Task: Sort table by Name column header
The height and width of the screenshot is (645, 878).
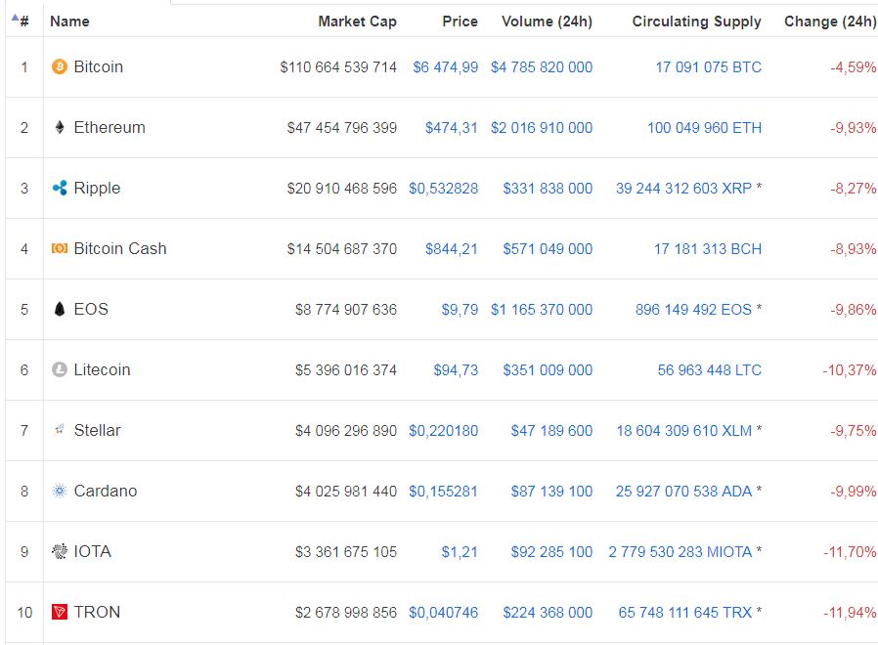Action: (x=69, y=21)
